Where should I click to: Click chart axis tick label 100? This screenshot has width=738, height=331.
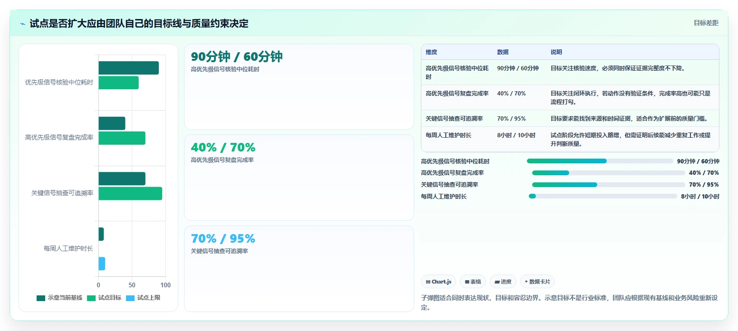click(x=165, y=285)
